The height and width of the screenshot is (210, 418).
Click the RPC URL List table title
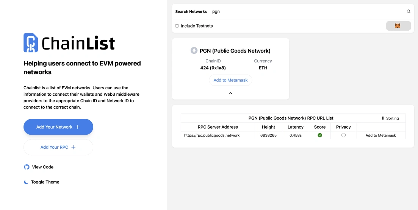point(291,118)
